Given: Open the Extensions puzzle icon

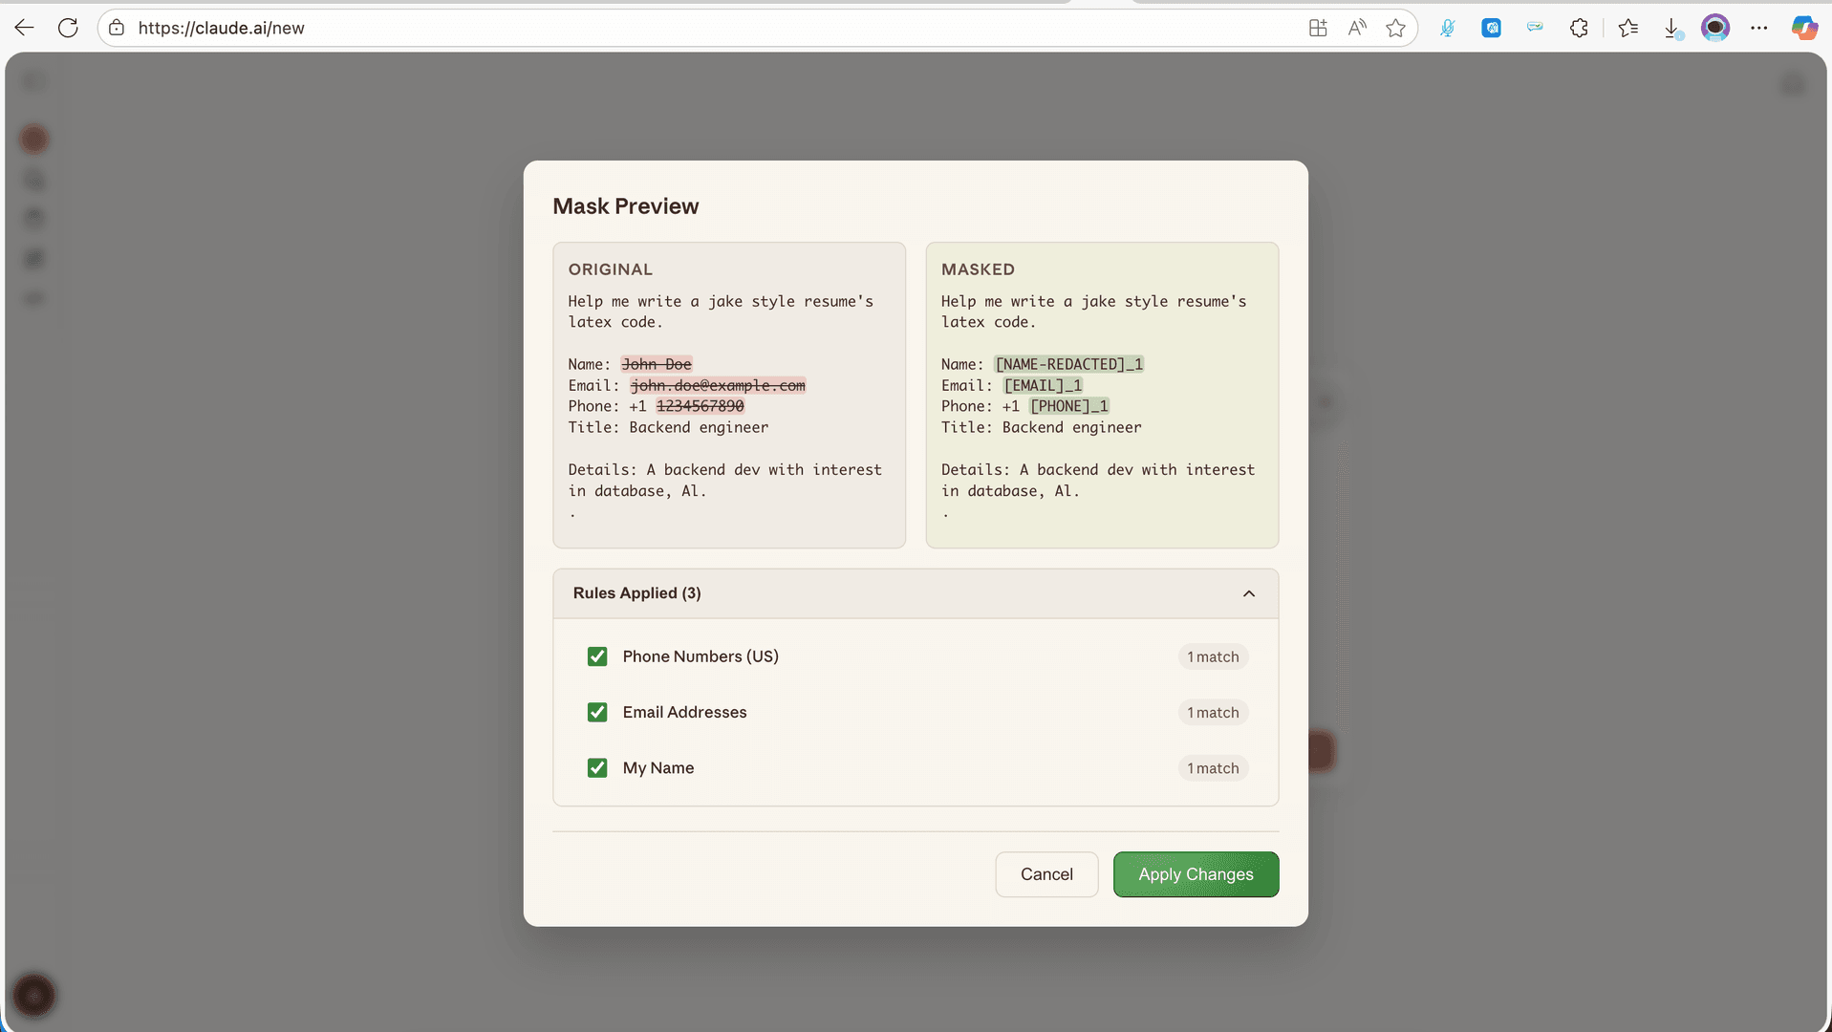Looking at the screenshot, I should (1579, 28).
